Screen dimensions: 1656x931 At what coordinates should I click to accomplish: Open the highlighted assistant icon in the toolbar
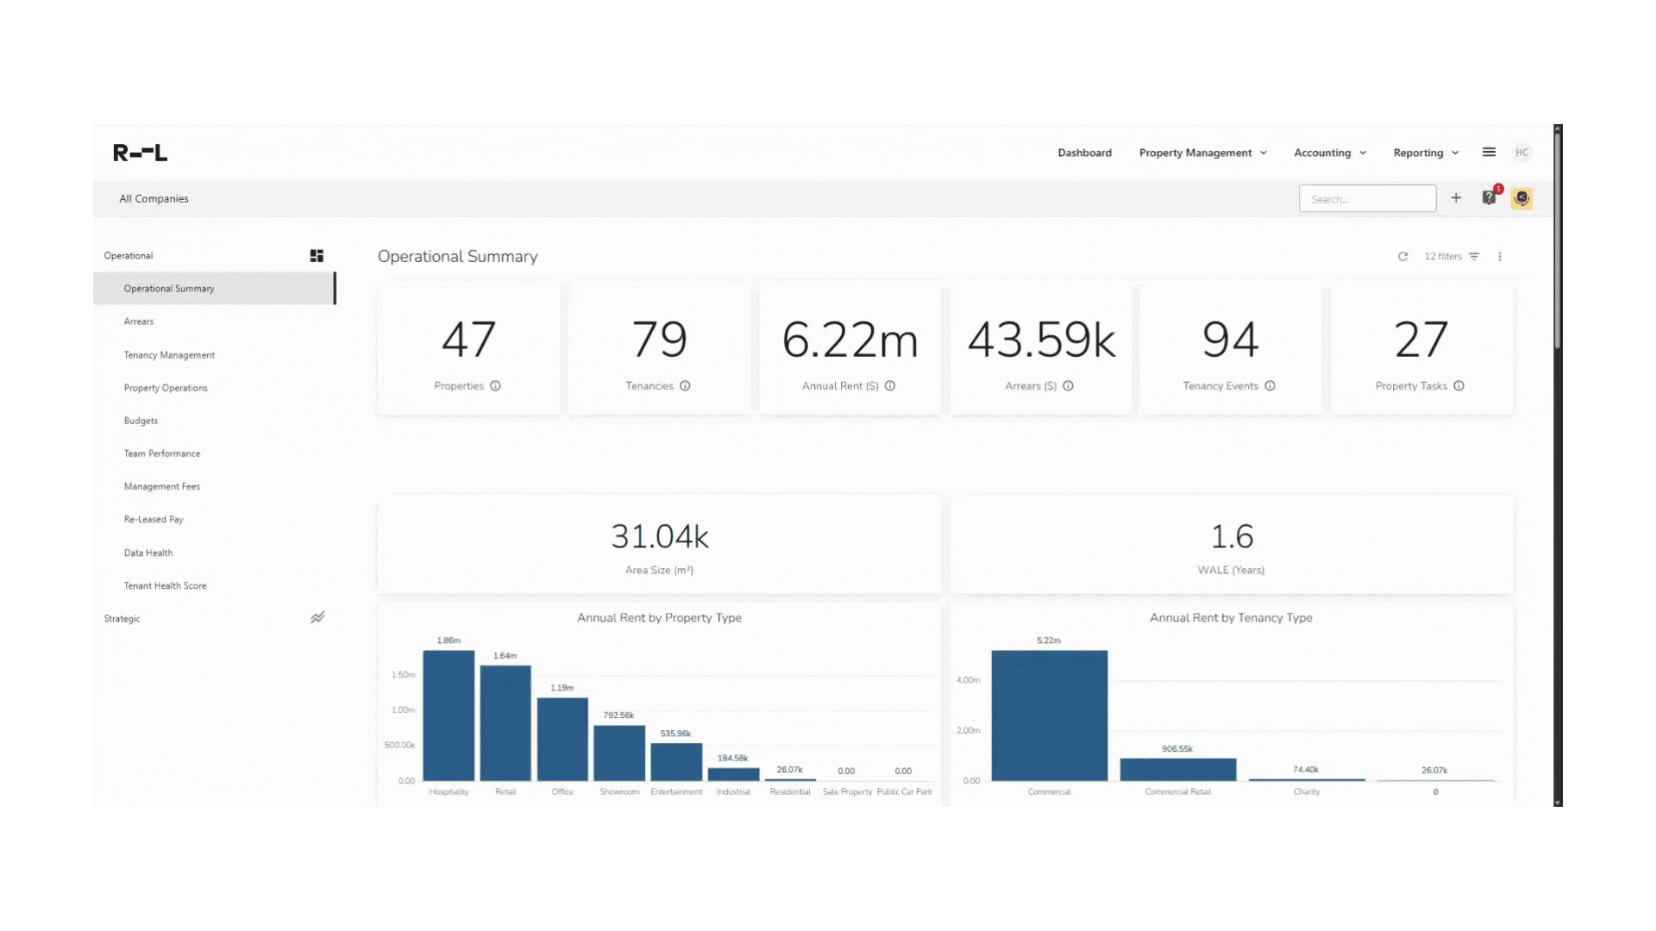[x=1522, y=197]
